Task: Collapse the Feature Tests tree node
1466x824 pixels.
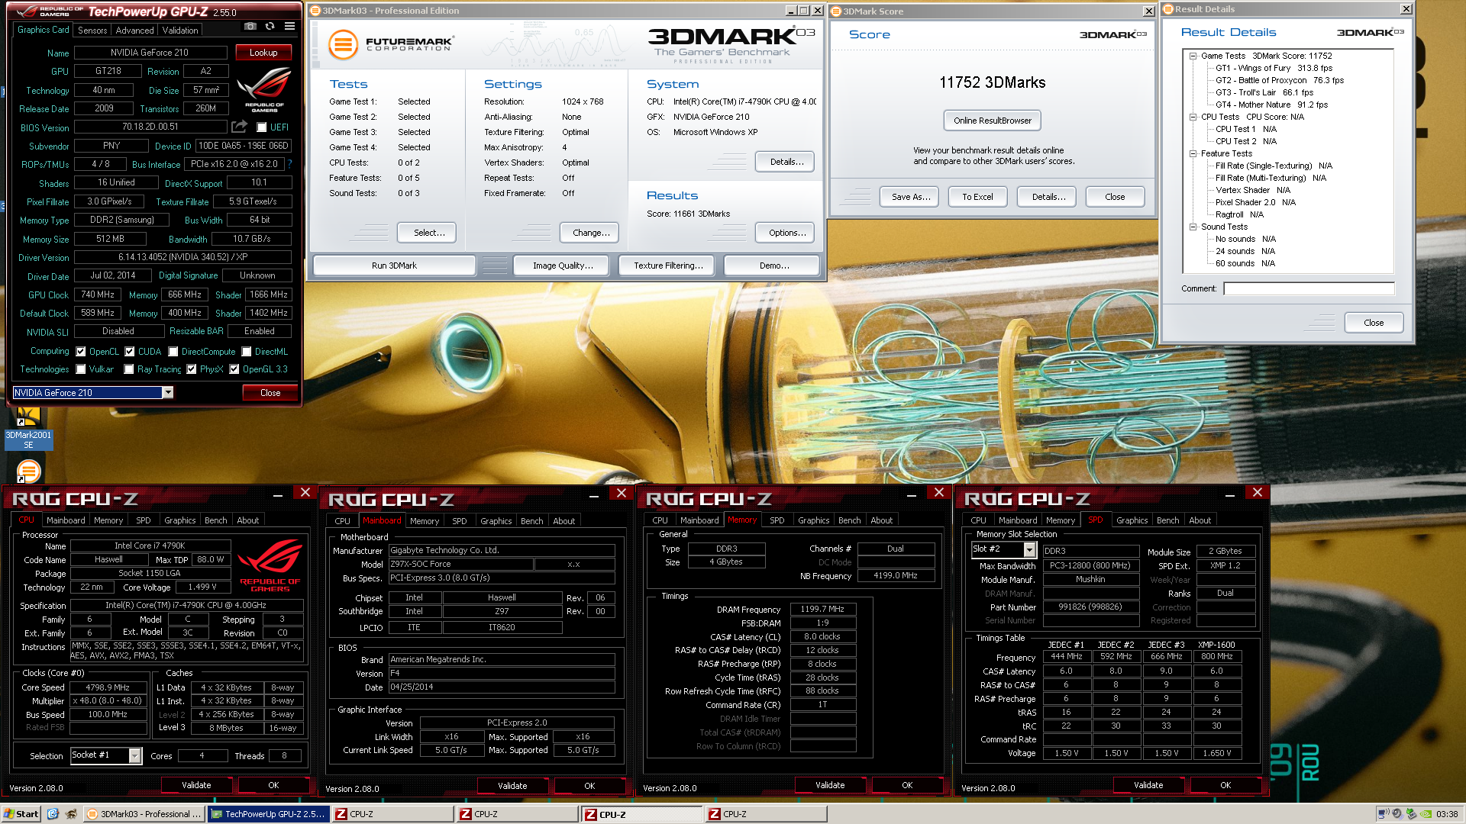Action: point(1193,153)
